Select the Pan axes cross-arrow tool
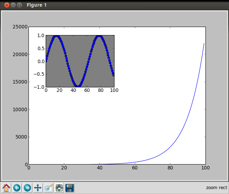This screenshot has height=194, width=229. point(38,188)
